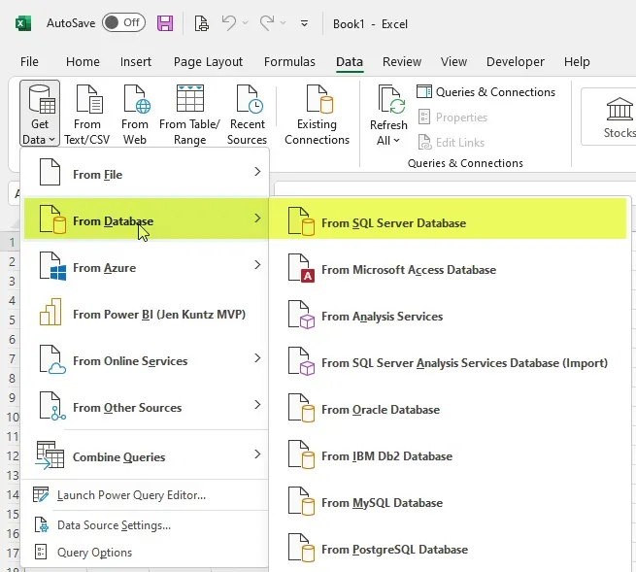Image resolution: width=636 pixels, height=572 pixels.
Task: Toggle the AutoSave switch
Action: pyautogui.click(x=122, y=22)
